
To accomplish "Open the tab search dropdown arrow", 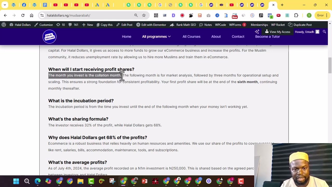I will (5, 5).
